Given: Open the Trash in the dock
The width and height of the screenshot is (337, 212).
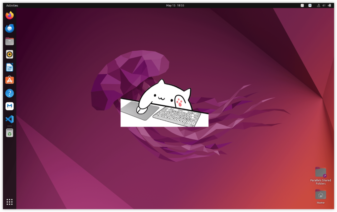Looking at the screenshot, I should click(x=9, y=133).
